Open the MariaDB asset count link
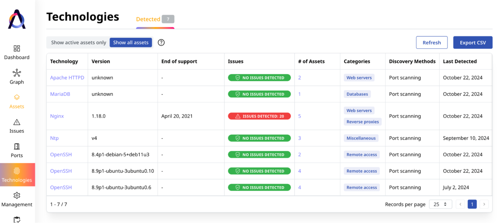 click(x=299, y=94)
